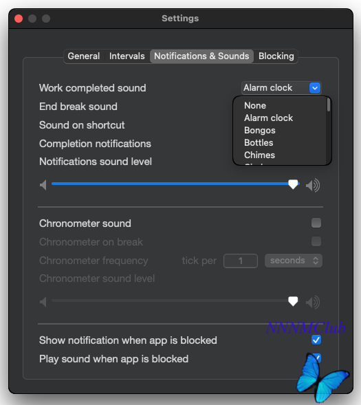Open the seconds unit dropdown
The width and height of the screenshot is (361, 405).
[x=294, y=261]
